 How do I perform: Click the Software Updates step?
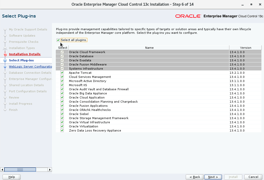click(22, 36)
